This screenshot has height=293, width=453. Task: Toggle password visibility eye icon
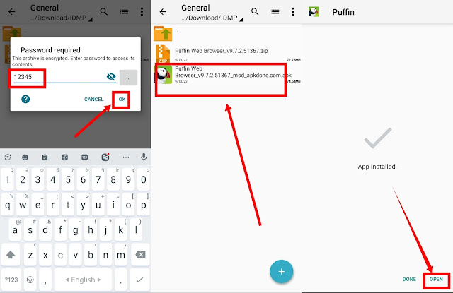(111, 77)
